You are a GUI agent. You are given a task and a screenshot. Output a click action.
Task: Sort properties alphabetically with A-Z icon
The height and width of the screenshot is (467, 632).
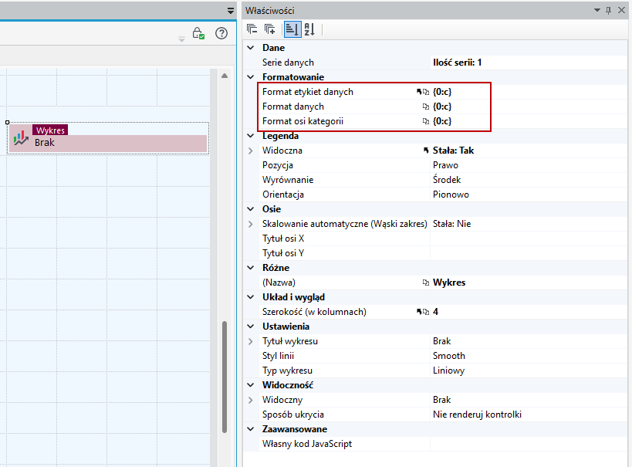tap(309, 29)
